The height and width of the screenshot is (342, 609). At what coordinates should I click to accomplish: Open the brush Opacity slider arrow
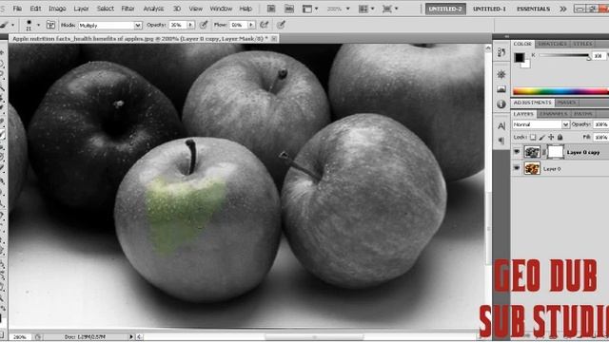coord(190,25)
